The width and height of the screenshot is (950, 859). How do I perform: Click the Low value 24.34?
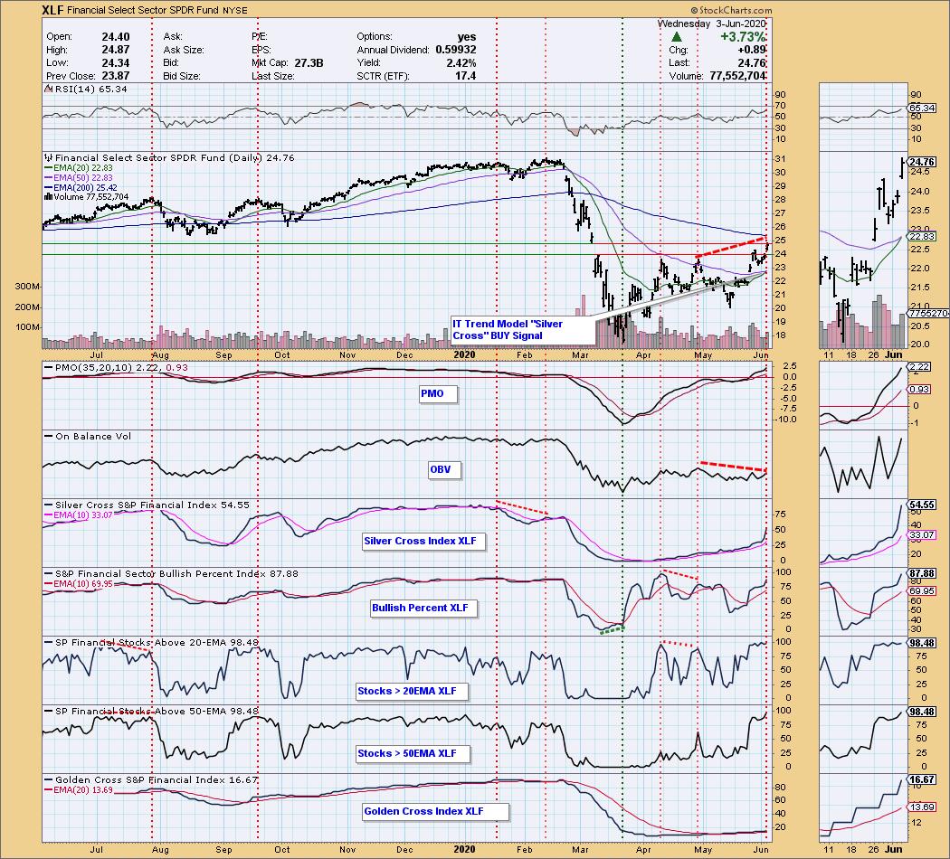[115, 63]
